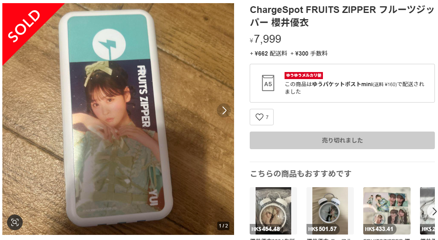Open the alarm clock item priced HK$501.57
The width and height of the screenshot is (438, 240).
(x=330, y=211)
